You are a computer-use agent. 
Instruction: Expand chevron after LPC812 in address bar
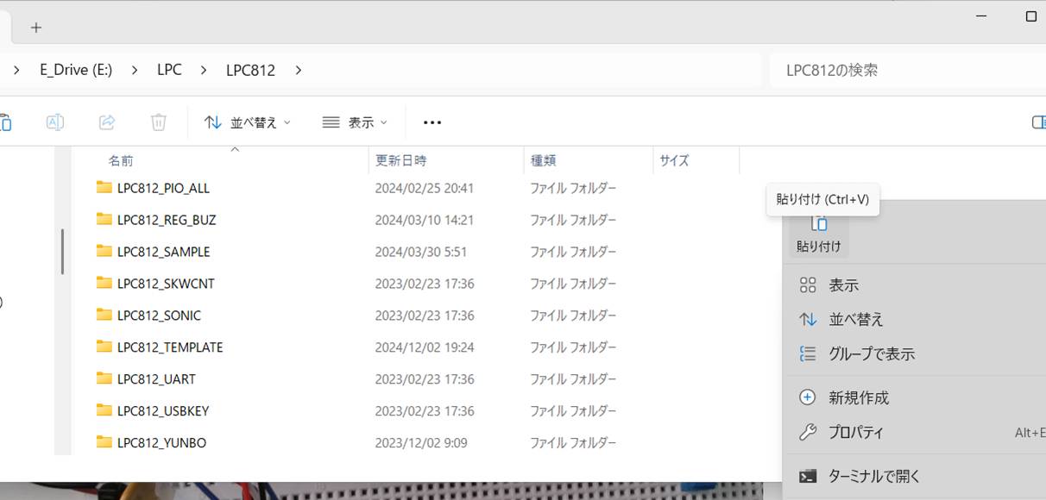click(x=299, y=70)
